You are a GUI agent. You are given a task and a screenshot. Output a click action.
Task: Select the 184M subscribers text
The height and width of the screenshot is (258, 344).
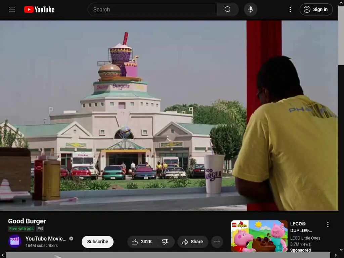tap(42, 246)
